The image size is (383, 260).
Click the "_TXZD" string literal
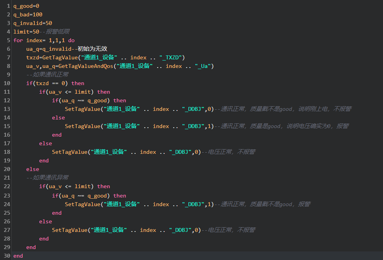170,57
